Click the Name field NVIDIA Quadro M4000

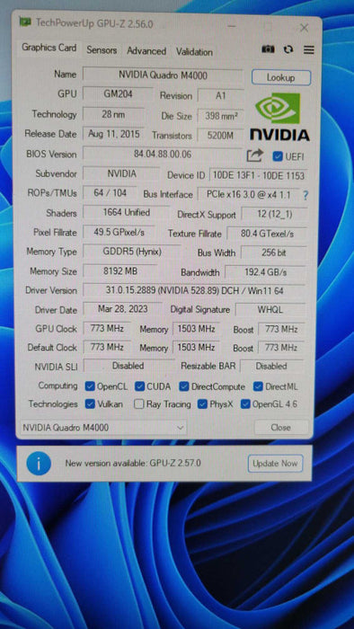point(163,75)
